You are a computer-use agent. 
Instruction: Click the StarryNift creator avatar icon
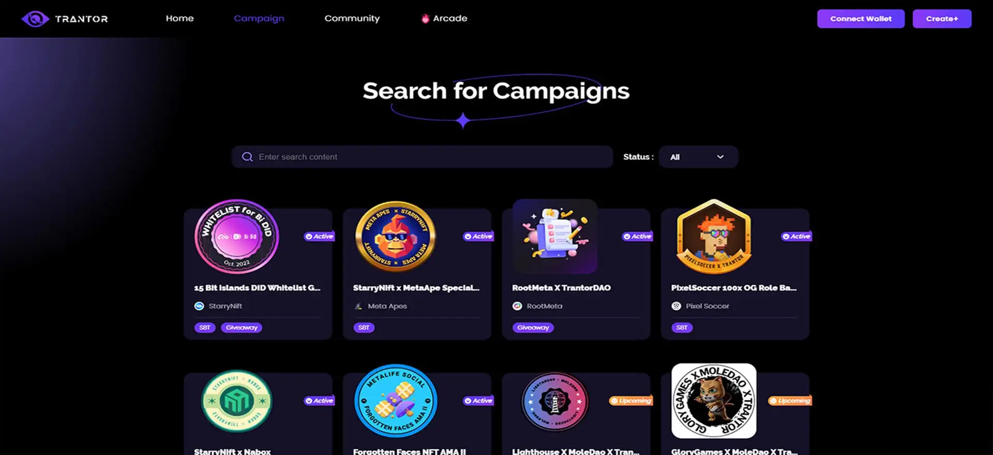[x=199, y=306]
